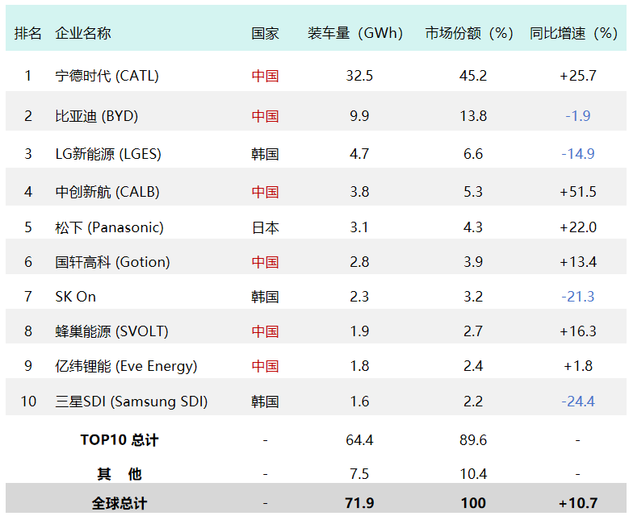Select 蜂巢能源 (SVOLT) company cell
633x516 pixels.
pos(111,331)
